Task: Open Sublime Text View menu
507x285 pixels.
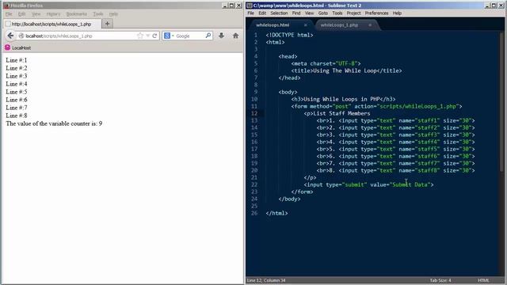Action: click(x=310, y=13)
